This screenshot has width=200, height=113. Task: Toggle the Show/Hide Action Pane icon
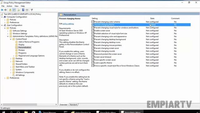tap(27, 10)
